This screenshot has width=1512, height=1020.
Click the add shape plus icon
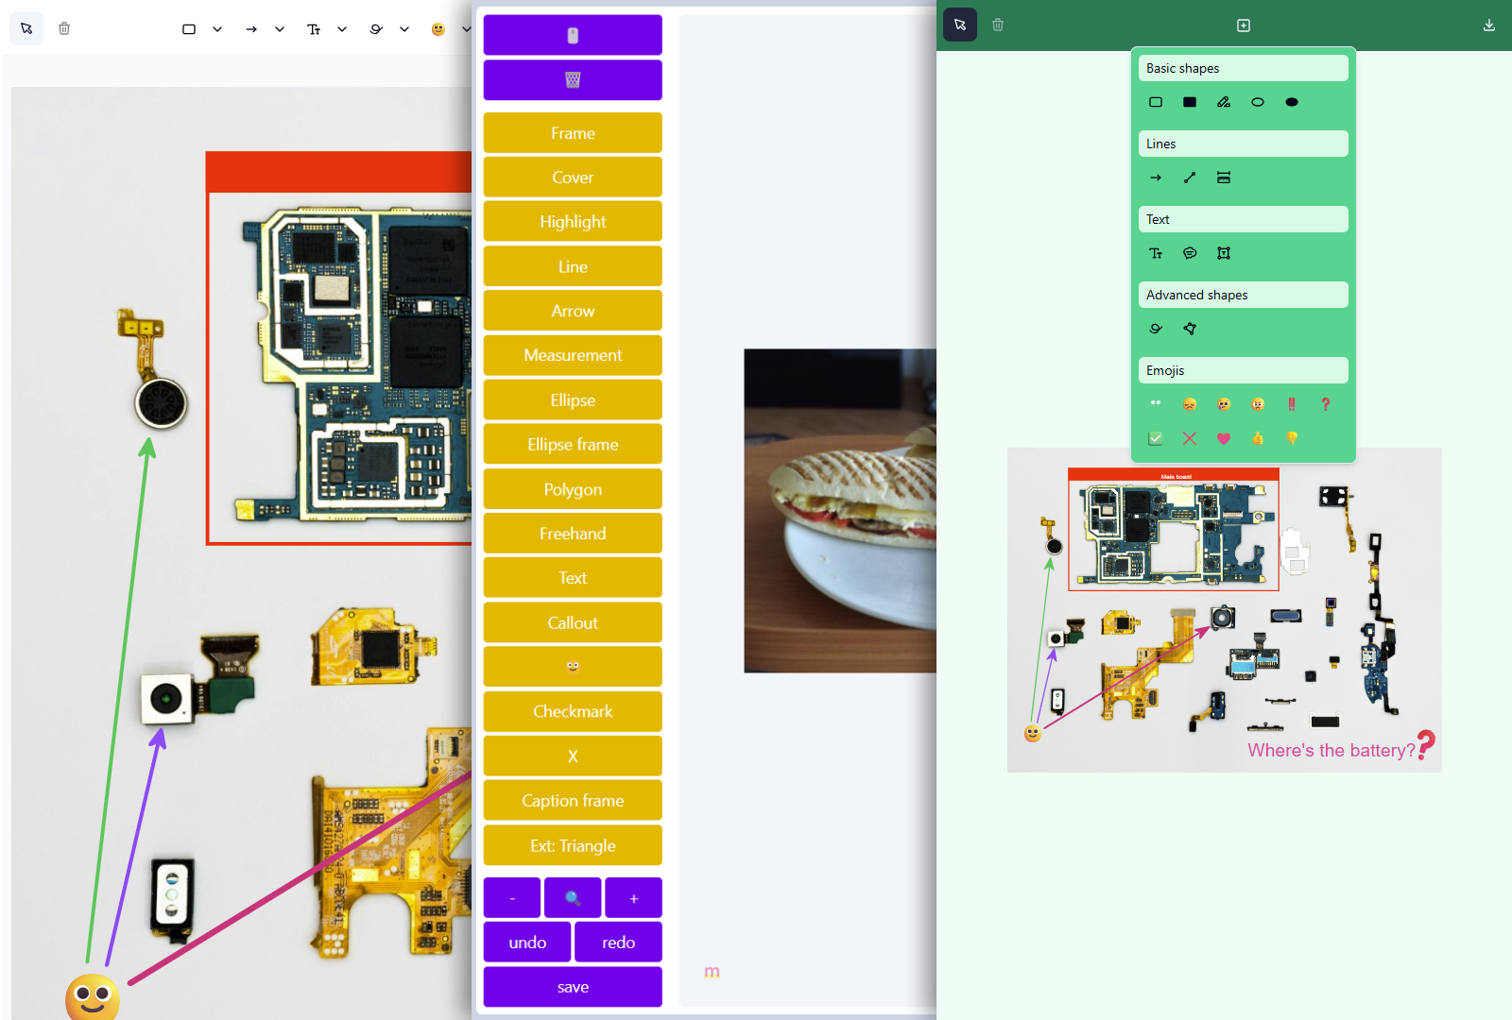coord(1244,25)
